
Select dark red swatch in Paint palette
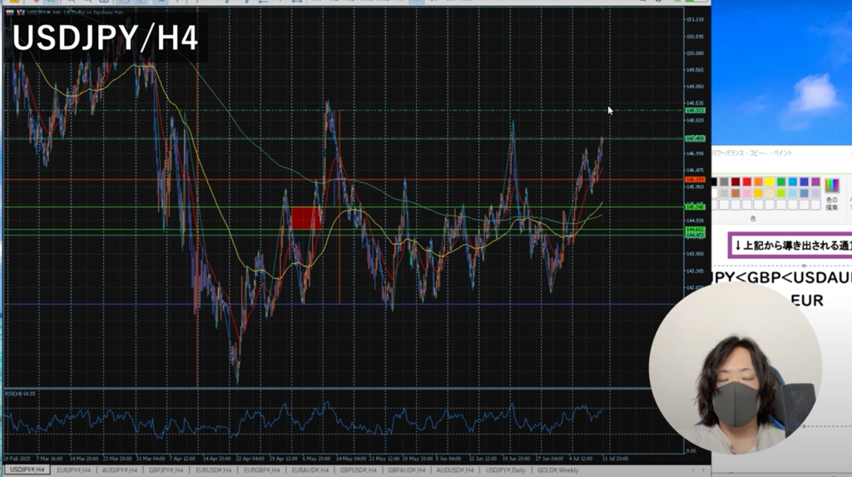click(x=736, y=181)
